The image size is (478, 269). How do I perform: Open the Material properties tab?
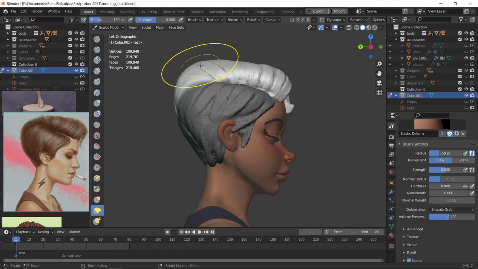click(391, 235)
